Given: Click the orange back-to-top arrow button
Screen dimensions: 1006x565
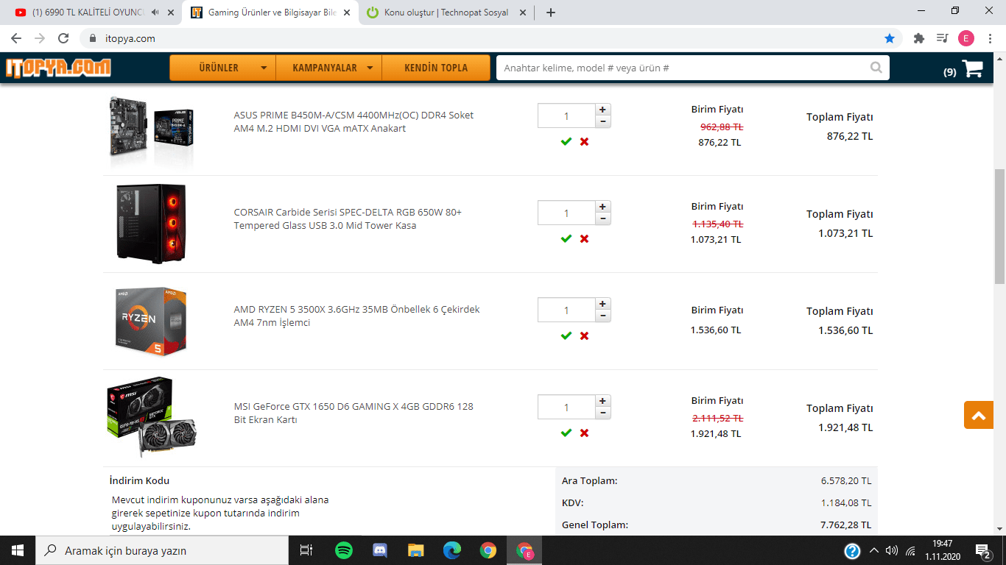Looking at the screenshot, I should [978, 416].
